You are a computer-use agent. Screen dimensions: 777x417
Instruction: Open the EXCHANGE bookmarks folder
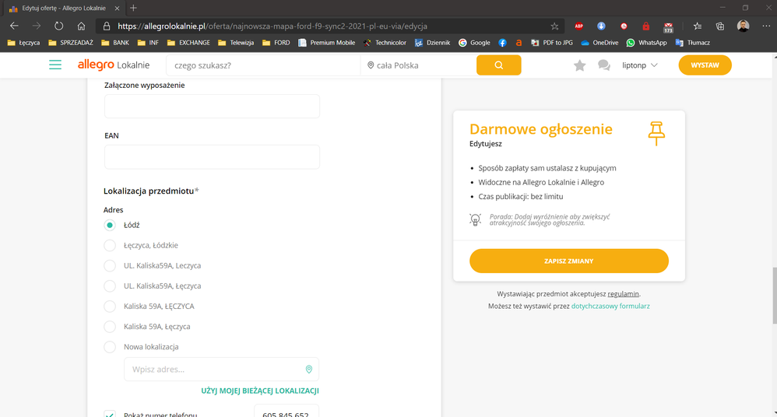click(188, 43)
